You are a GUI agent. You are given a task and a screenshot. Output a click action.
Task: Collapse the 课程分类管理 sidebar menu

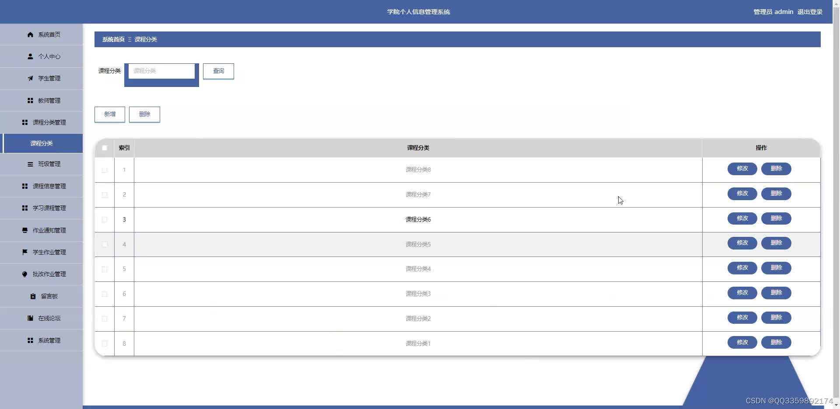(42, 122)
